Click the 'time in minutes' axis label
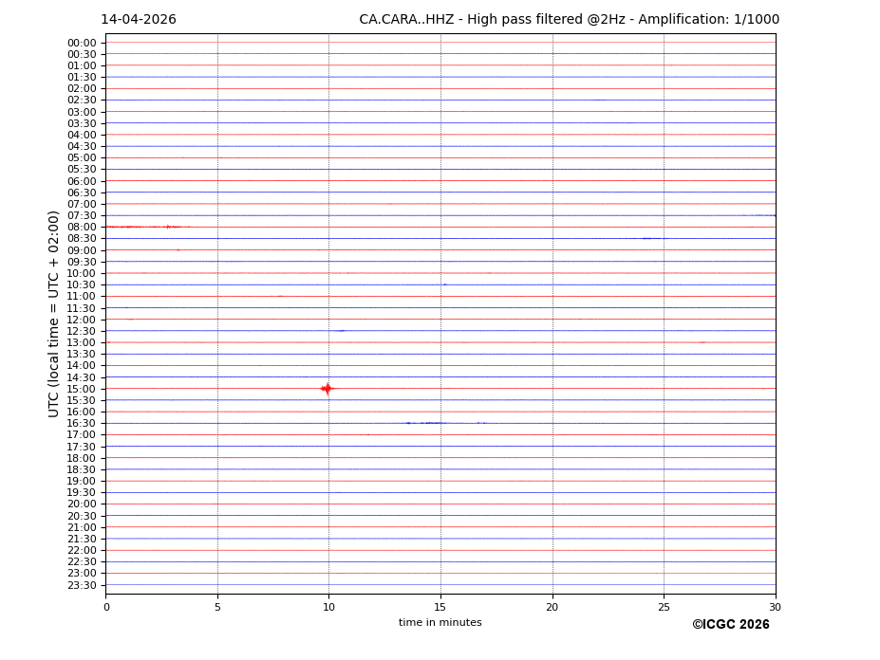880x660 pixels. coord(440,623)
